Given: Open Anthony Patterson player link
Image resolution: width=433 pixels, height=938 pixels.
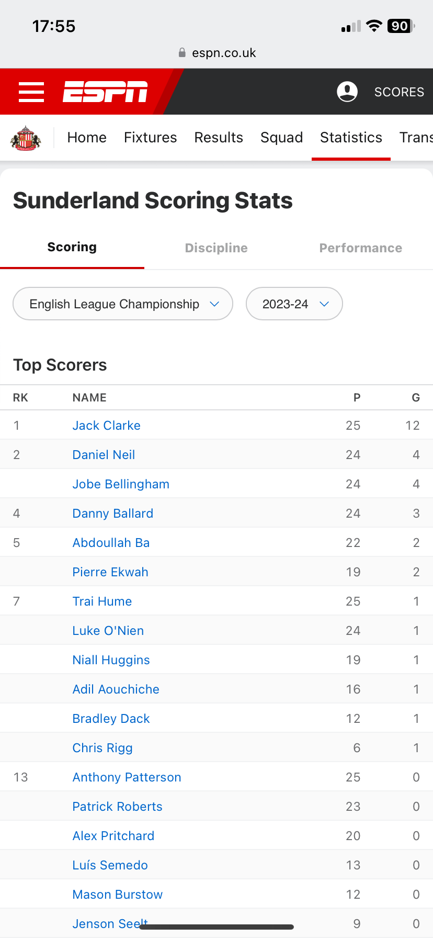Looking at the screenshot, I should (127, 777).
